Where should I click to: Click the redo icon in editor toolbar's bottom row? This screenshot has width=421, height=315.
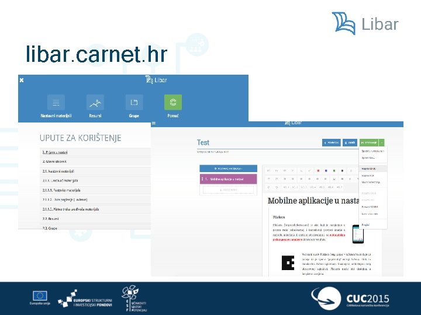point(277,187)
